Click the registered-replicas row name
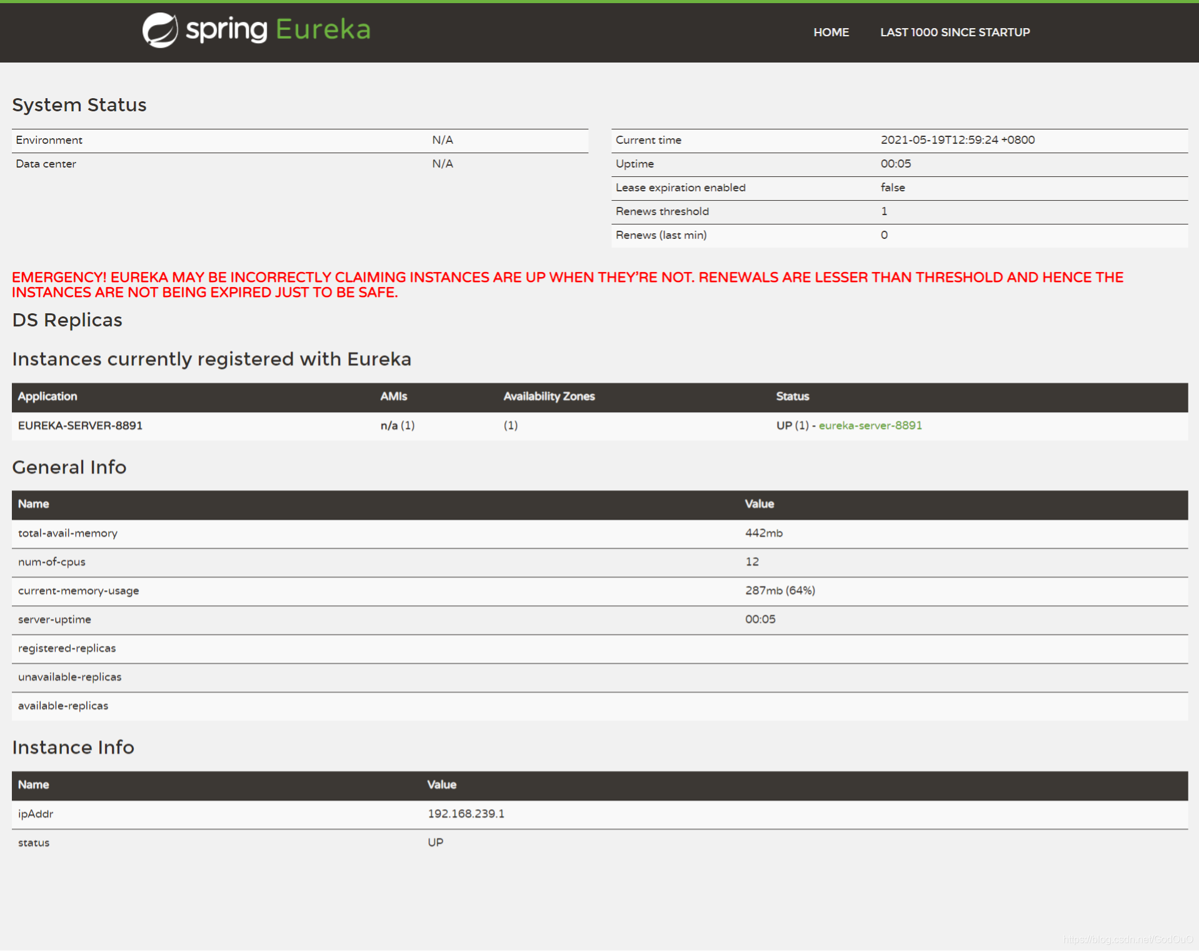1199x951 pixels. 67,648
